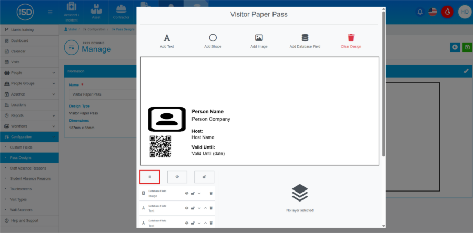The width and height of the screenshot is (475, 233).
Task: Click the blue back arrow button
Action: coord(454,47)
